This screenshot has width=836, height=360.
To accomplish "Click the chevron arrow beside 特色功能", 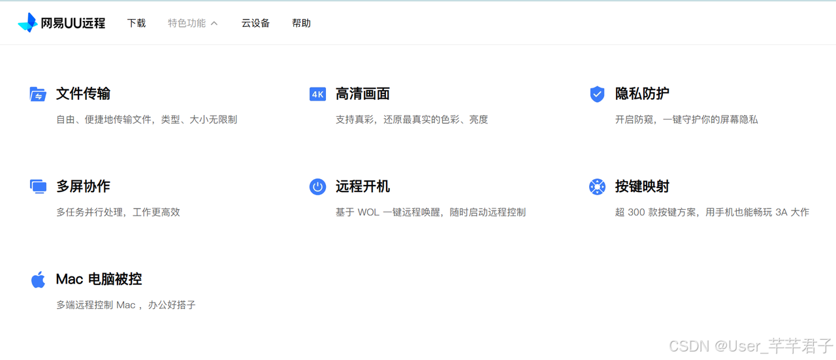I will pyautogui.click(x=214, y=24).
